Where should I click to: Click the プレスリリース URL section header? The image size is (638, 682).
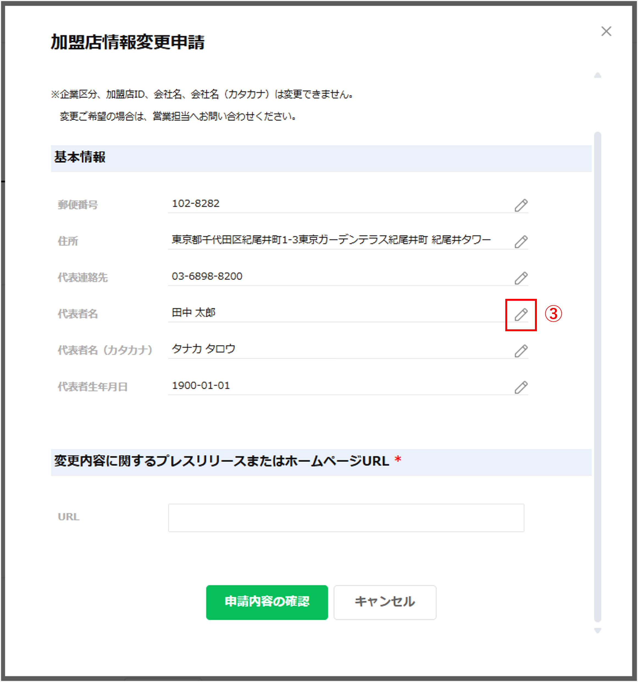(x=222, y=461)
